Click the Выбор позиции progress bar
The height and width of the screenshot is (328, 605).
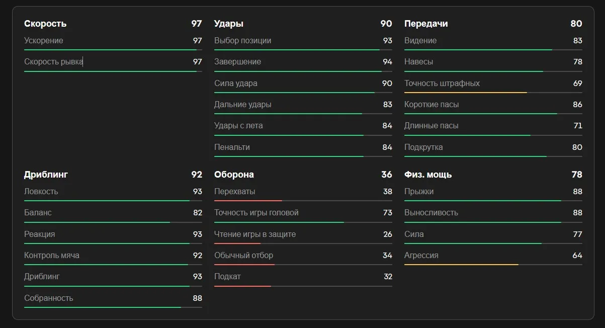click(x=303, y=50)
